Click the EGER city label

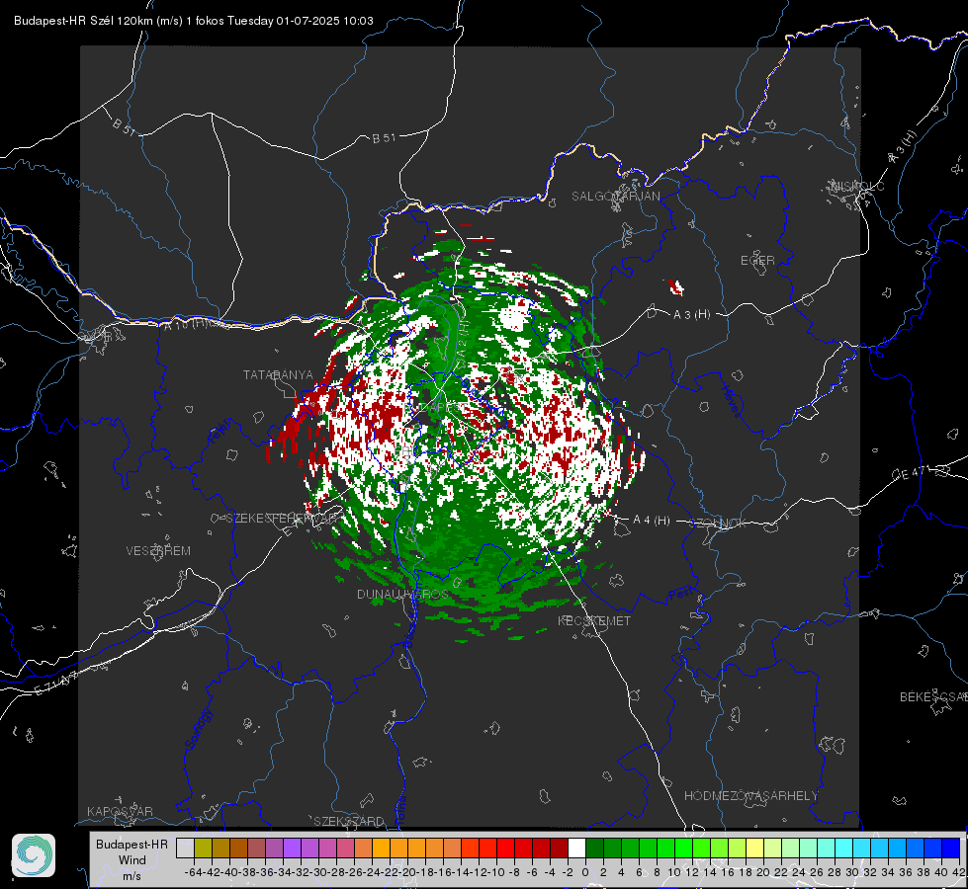click(757, 261)
